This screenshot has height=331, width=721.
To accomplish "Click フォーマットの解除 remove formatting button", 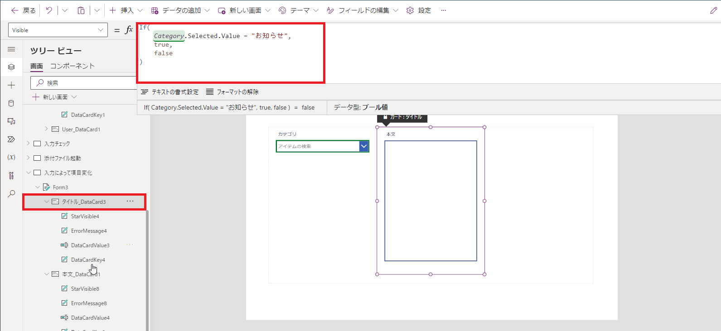I will click(232, 92).
